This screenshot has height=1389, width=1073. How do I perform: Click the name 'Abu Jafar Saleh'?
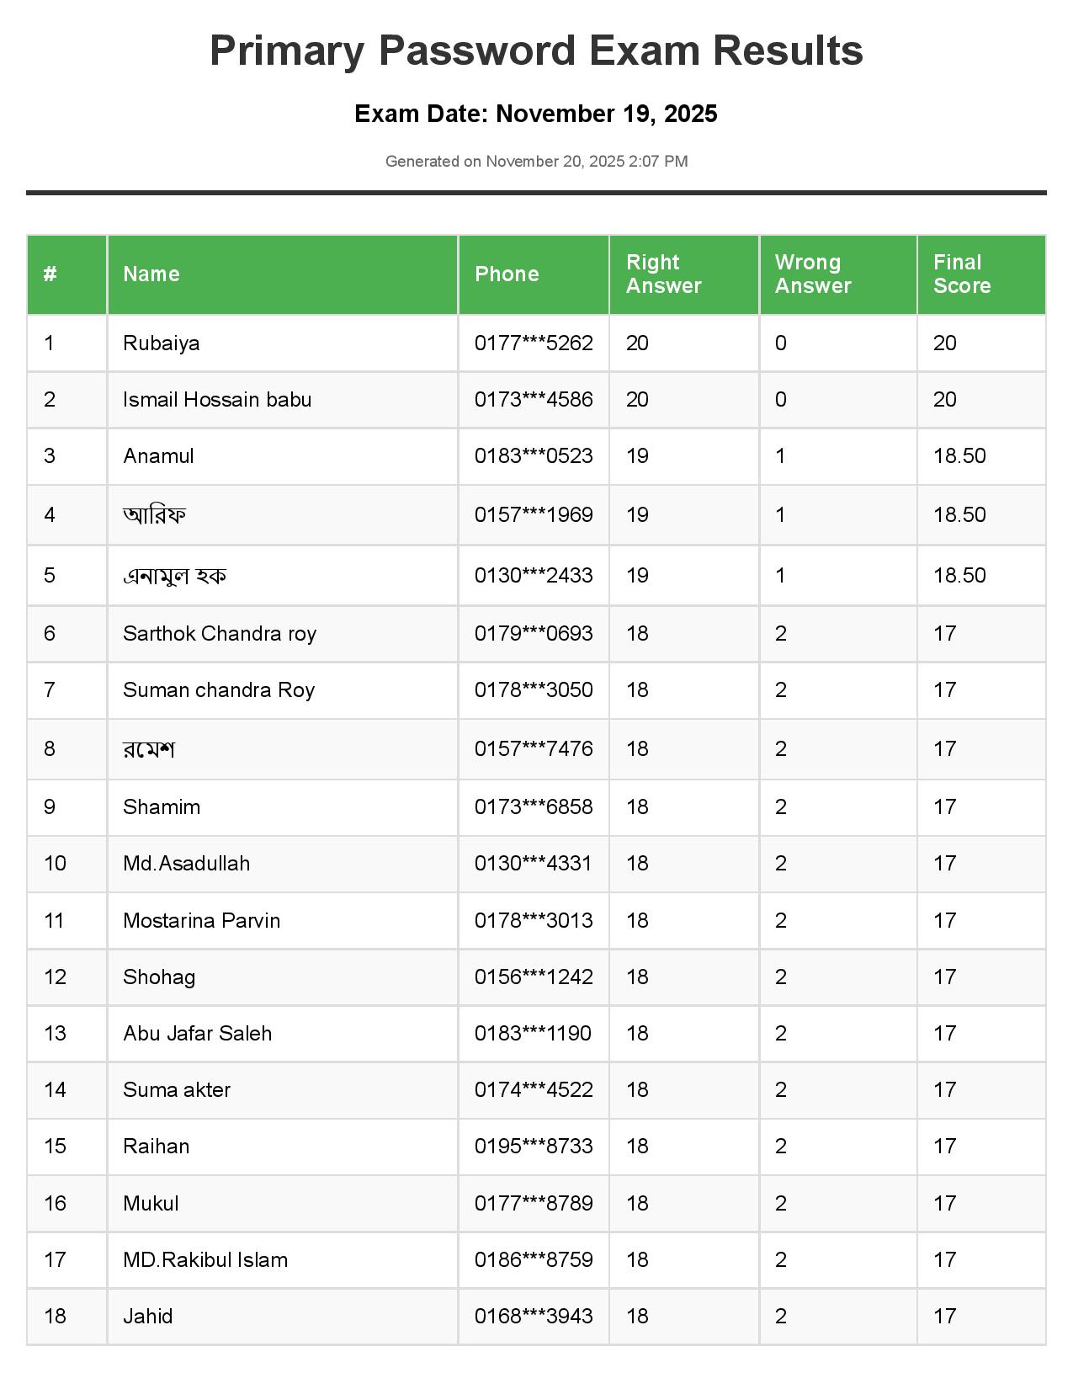198,1034
